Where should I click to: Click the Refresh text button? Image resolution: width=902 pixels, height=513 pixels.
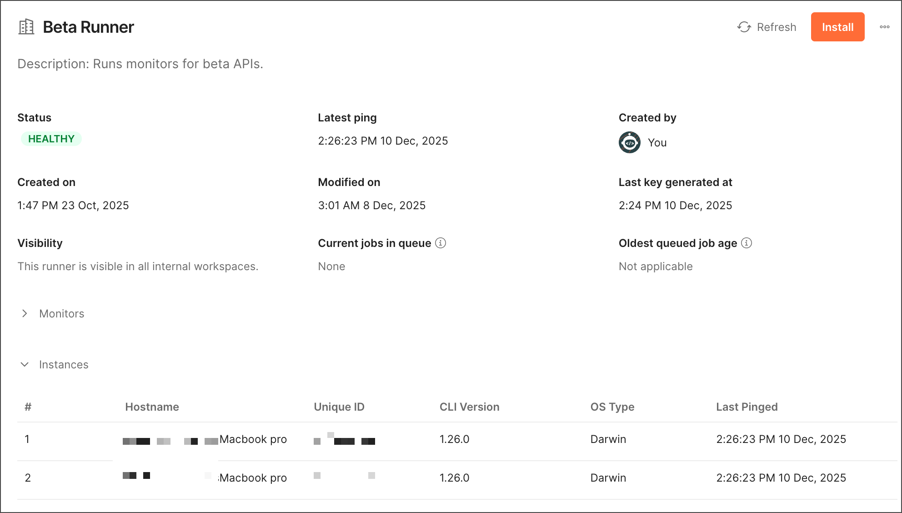coord(776,27)
